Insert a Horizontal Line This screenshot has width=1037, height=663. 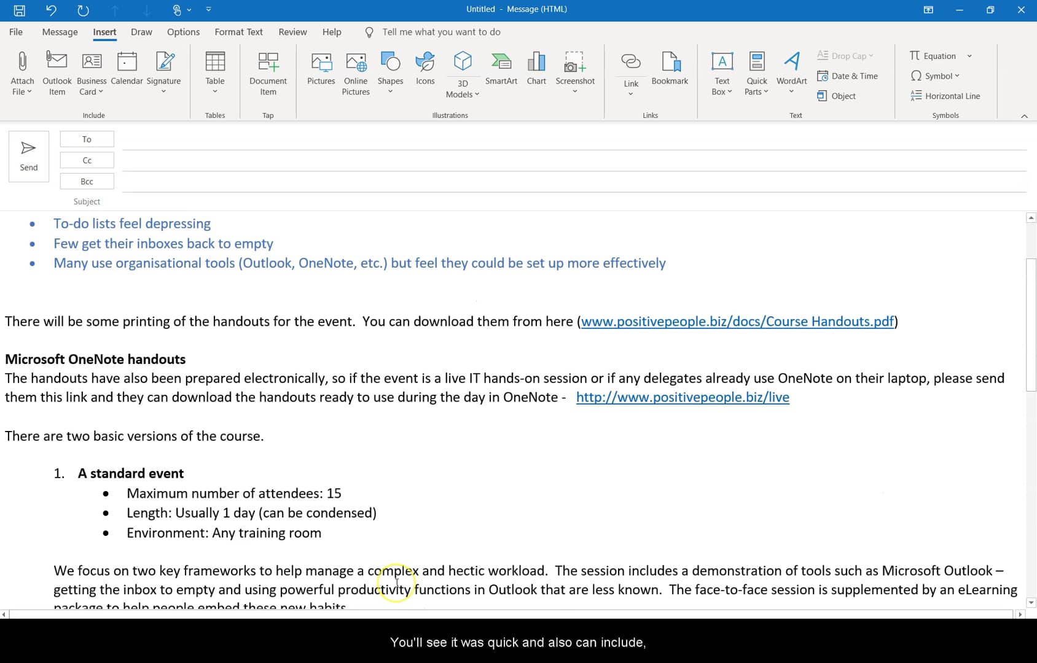coord(945,96)
